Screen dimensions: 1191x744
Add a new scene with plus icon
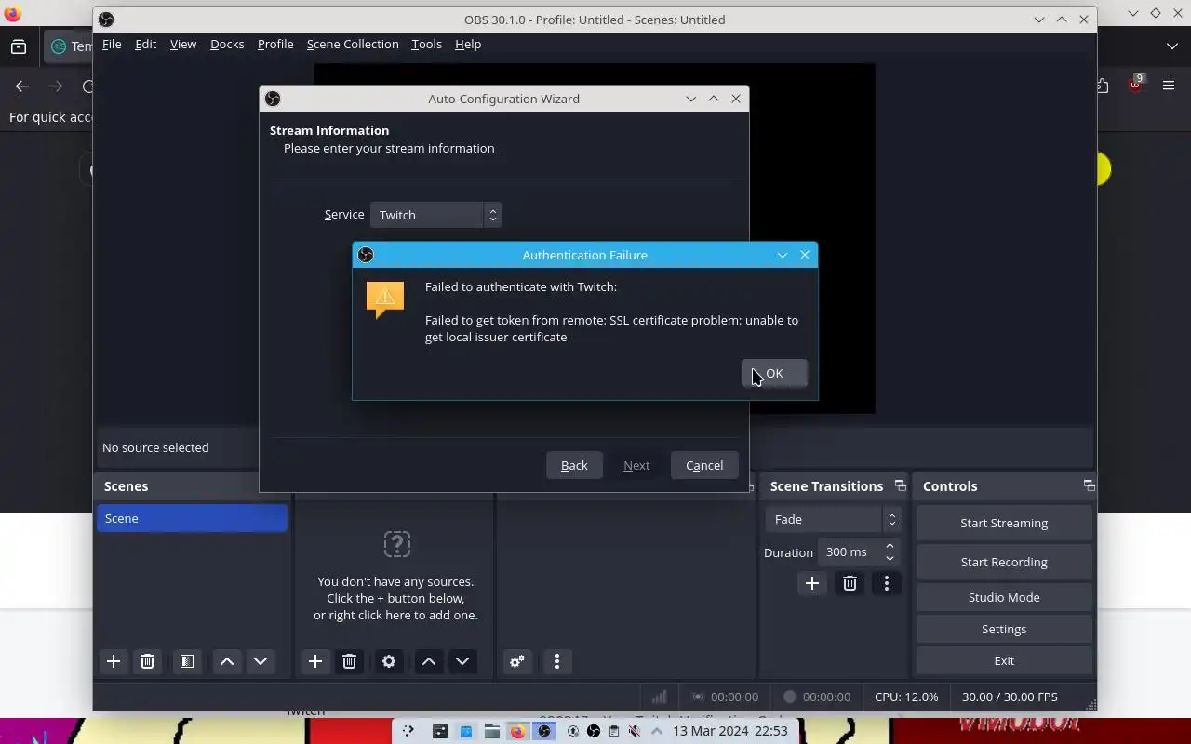(x=114, y=661)
